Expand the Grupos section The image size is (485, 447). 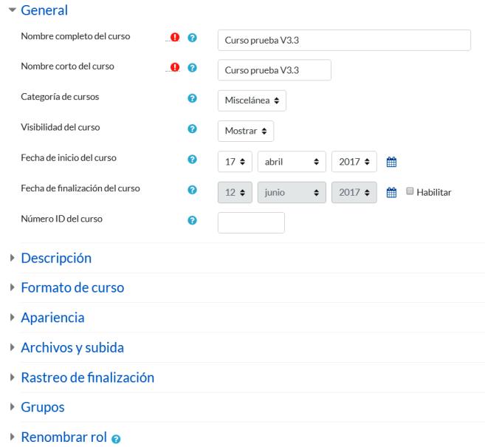pos(43,407)
